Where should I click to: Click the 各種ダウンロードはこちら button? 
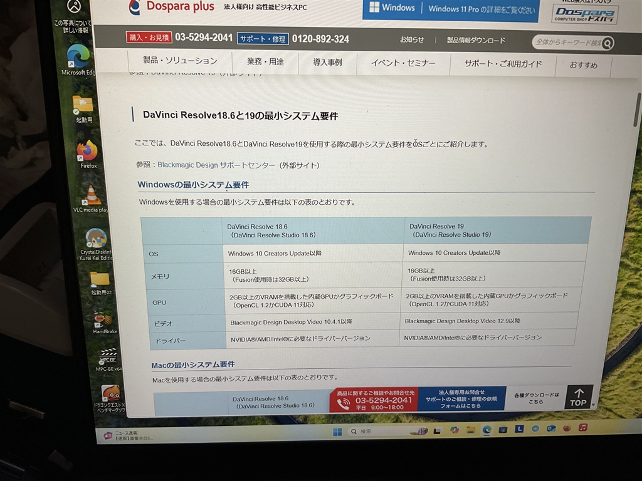536,398
